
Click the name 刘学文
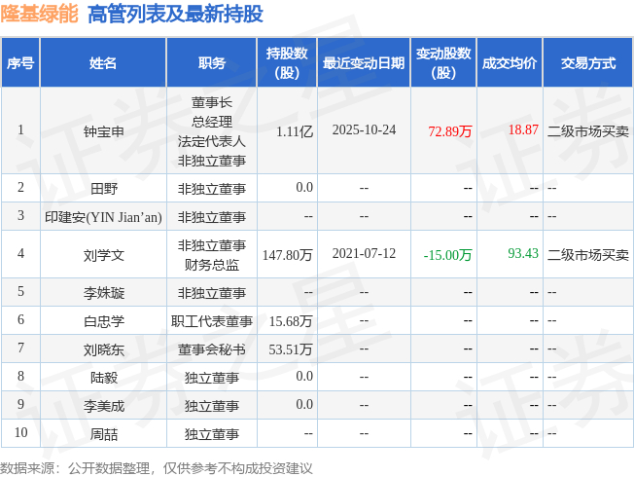point(103,255)
